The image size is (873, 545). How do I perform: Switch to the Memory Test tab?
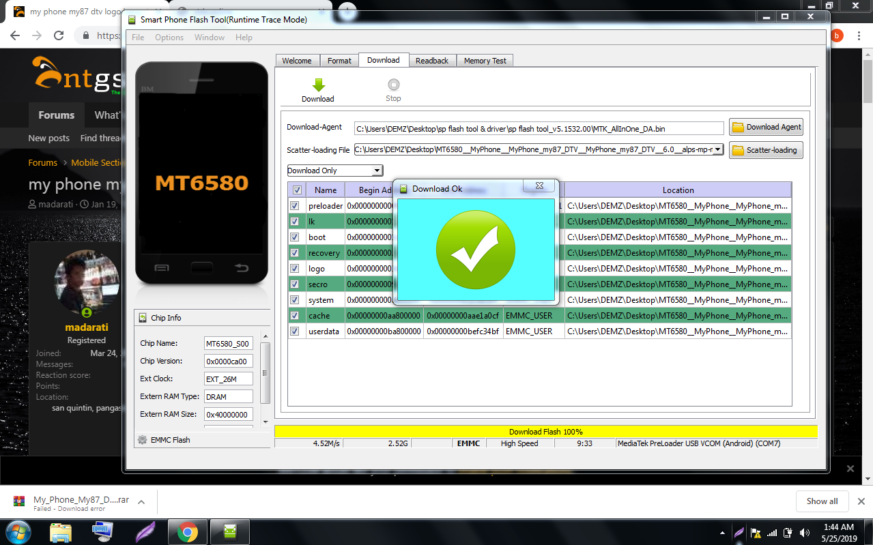(x=485, y=61)
